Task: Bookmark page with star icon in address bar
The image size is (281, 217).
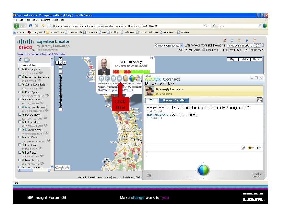Action: [x=206, y=26]
